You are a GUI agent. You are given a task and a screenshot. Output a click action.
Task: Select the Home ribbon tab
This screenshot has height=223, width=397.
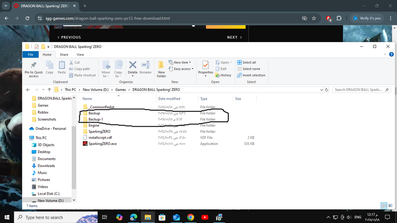click(47, 54)
